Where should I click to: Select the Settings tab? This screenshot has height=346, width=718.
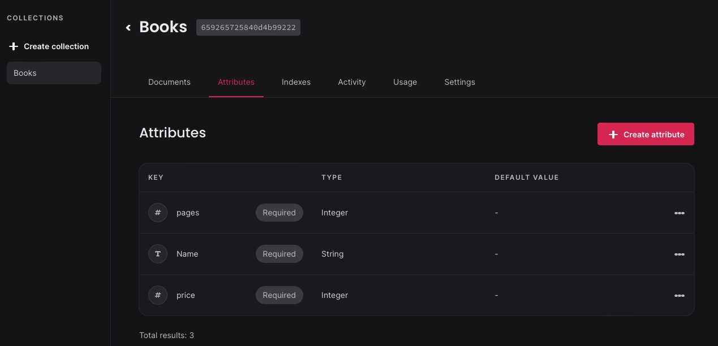pyautogui.click(x=459, y=82)
